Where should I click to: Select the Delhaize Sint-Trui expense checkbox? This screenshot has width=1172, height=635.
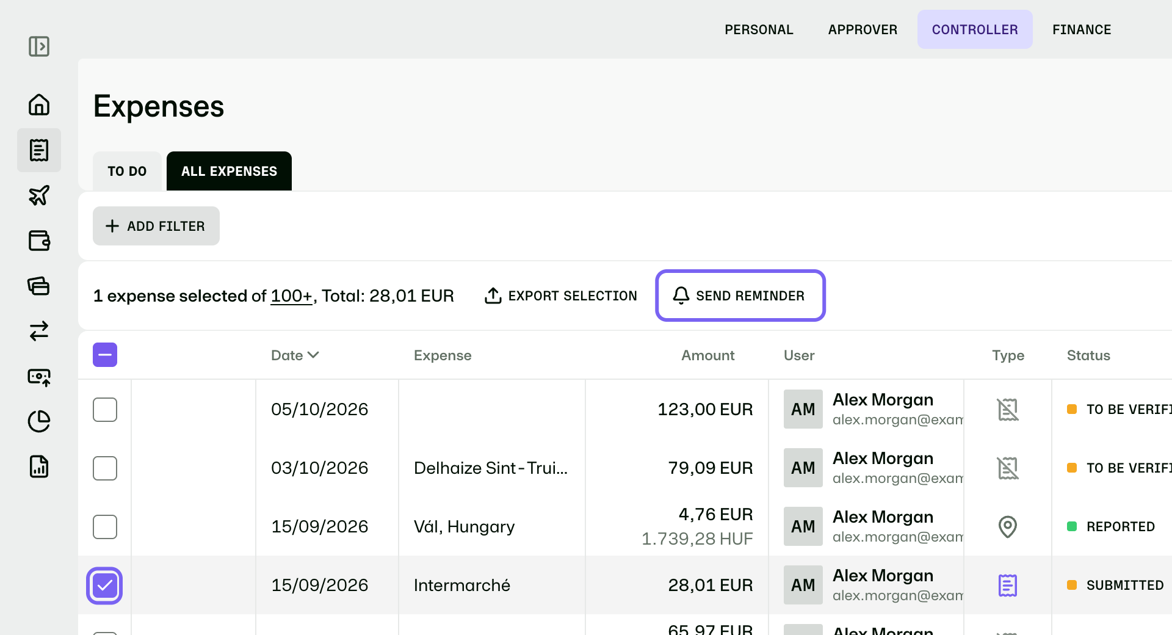point(105,468)
